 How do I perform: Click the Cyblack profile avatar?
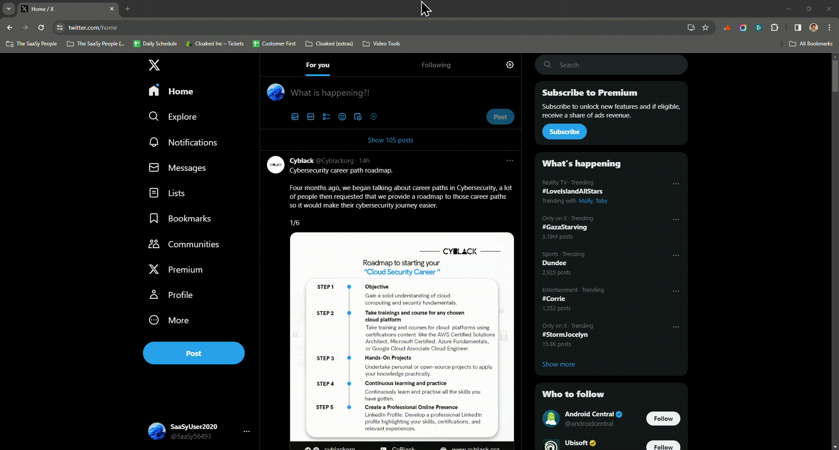(x=276, y=165)
